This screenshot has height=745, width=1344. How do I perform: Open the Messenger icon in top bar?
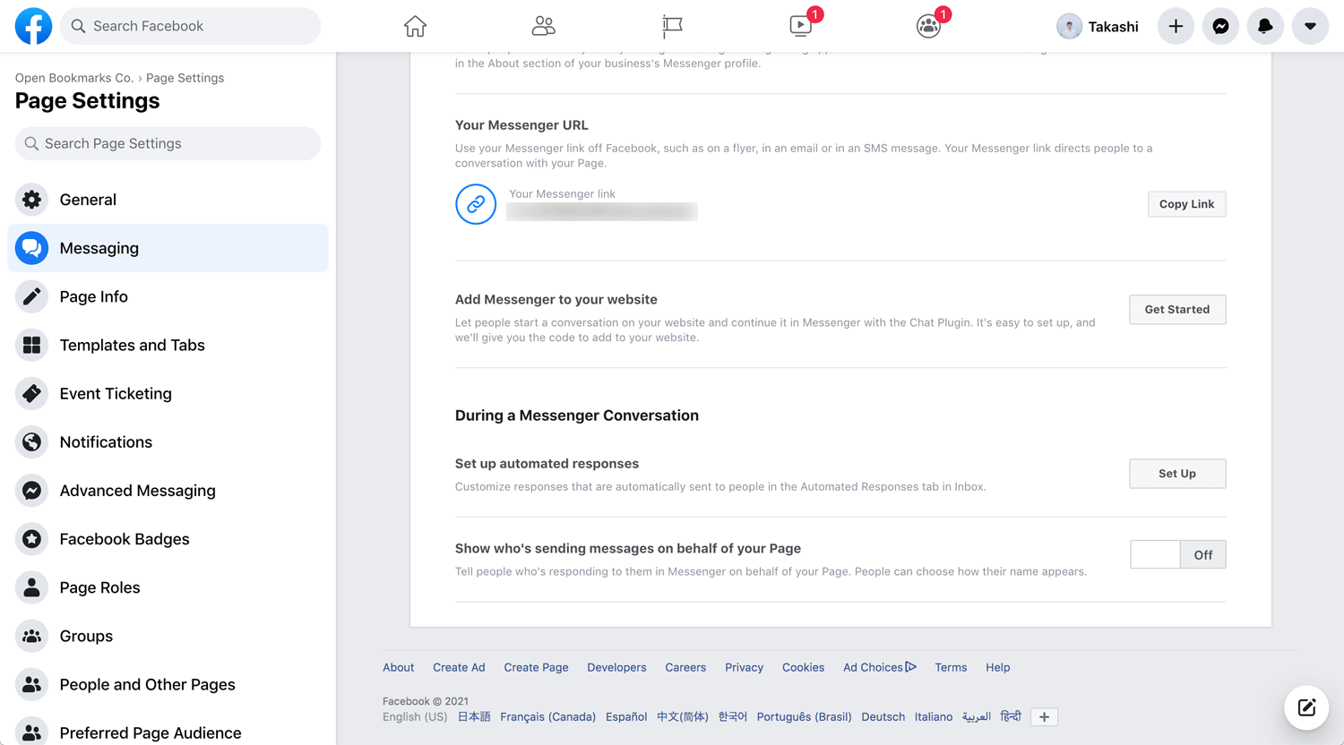(1220, 26)
